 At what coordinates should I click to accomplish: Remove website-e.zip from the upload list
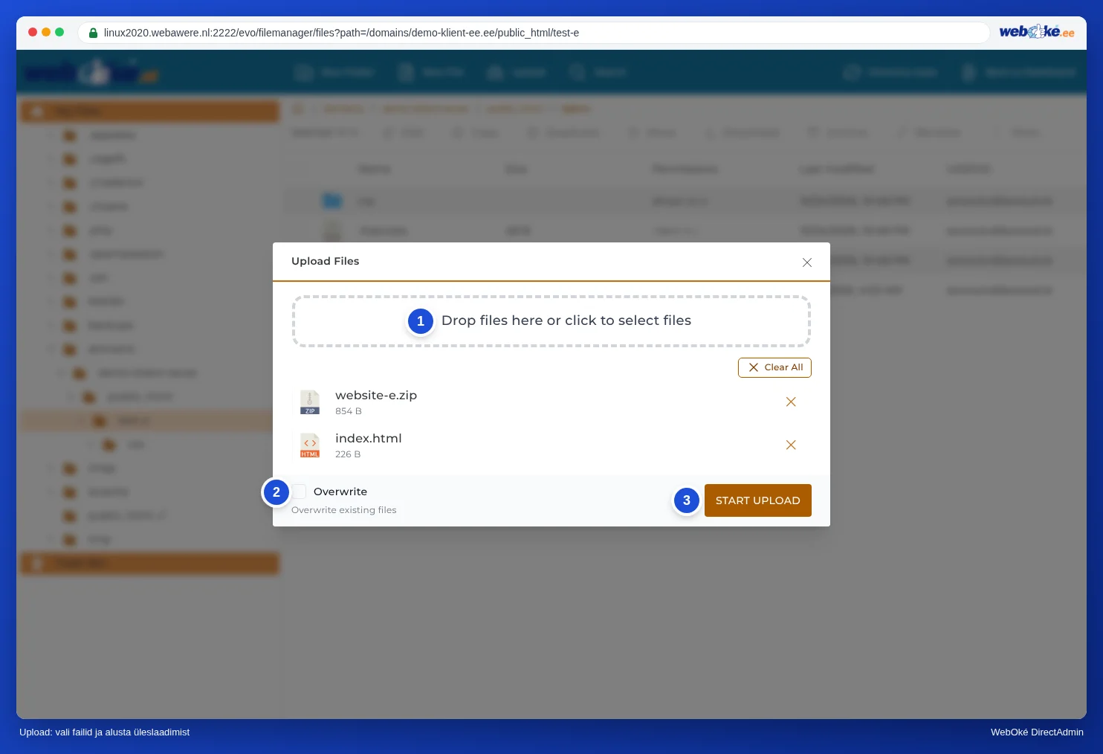click(791, 402)
